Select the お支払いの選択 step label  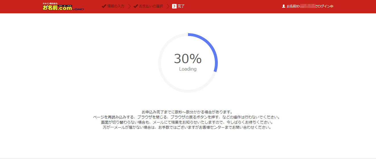point(151,6)
